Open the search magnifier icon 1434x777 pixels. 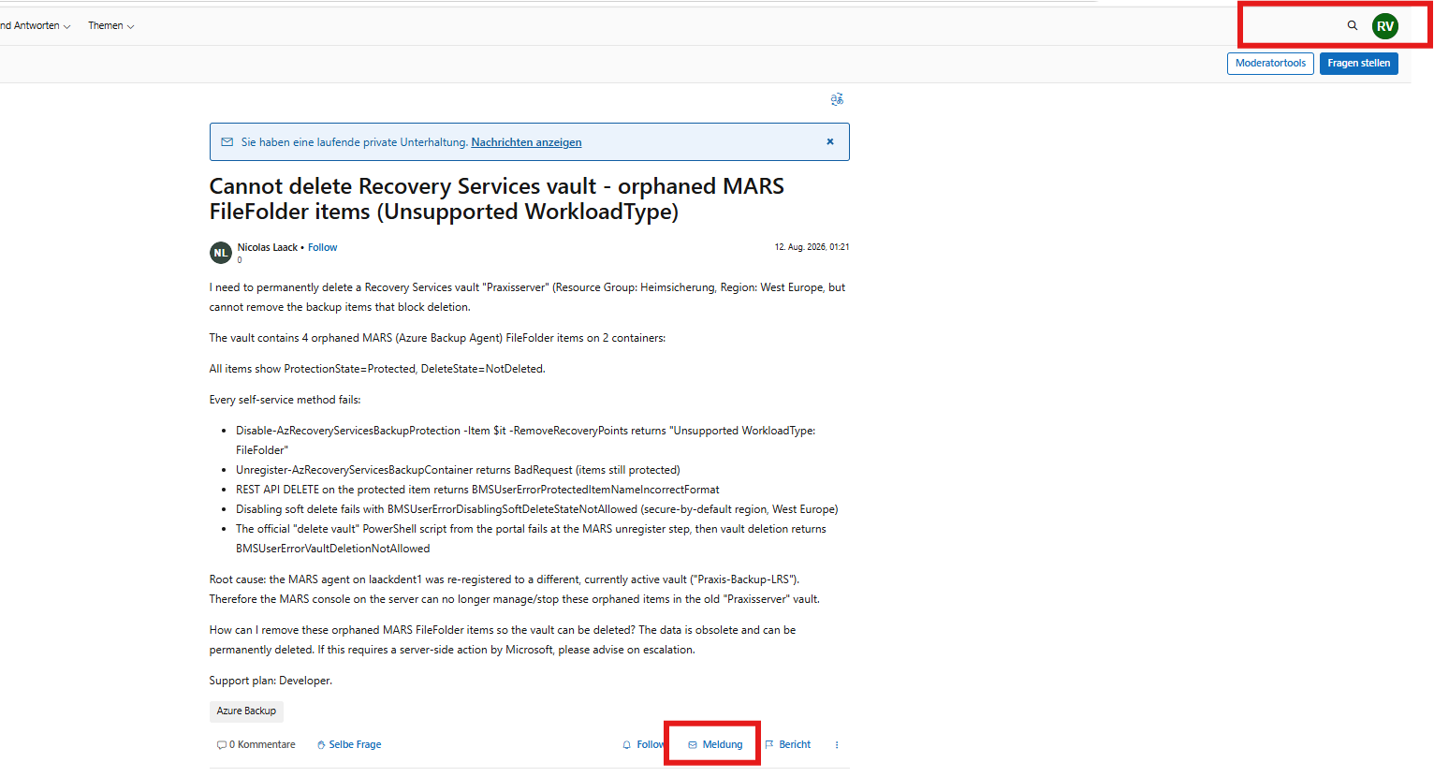[x=1352, y=25]
